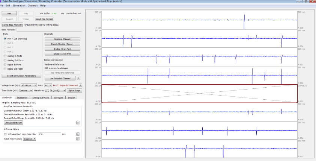
Task: Switch to the Bandwidth tab
Action: [7, 97]
